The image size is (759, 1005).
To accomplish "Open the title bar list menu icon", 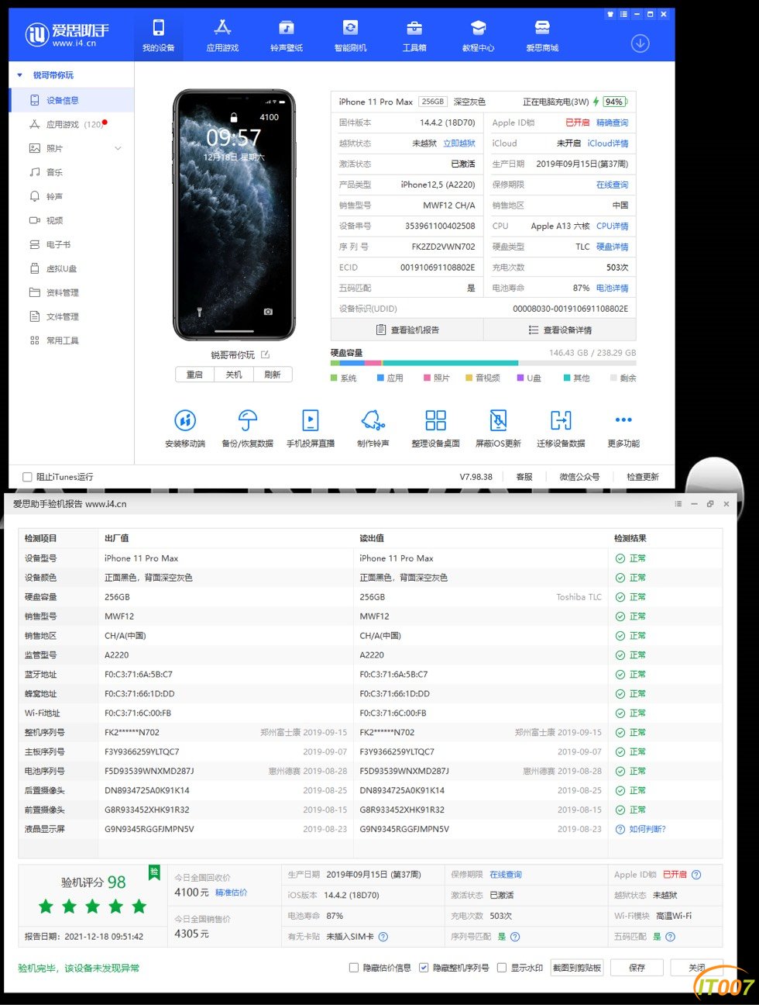I will tap(623, 14).
